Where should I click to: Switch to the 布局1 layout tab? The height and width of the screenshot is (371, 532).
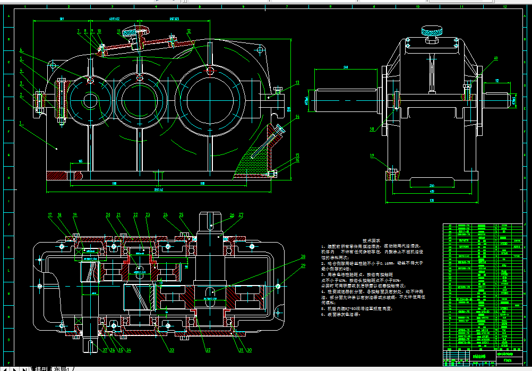coord(62,369)
